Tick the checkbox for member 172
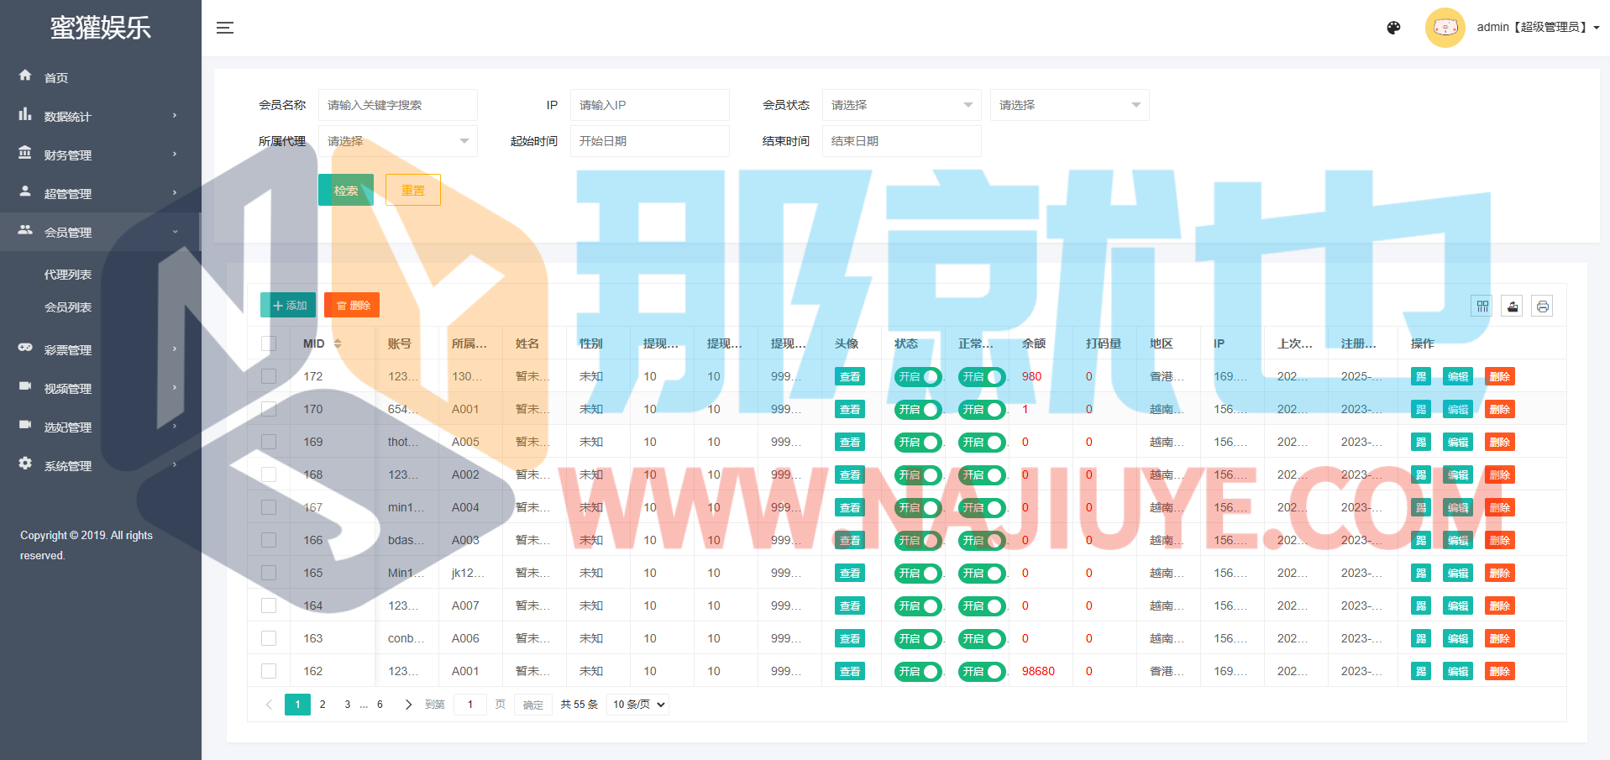The height and width of the screenshot is (760, 1610). pyautogui.click(x=269, y=376)
